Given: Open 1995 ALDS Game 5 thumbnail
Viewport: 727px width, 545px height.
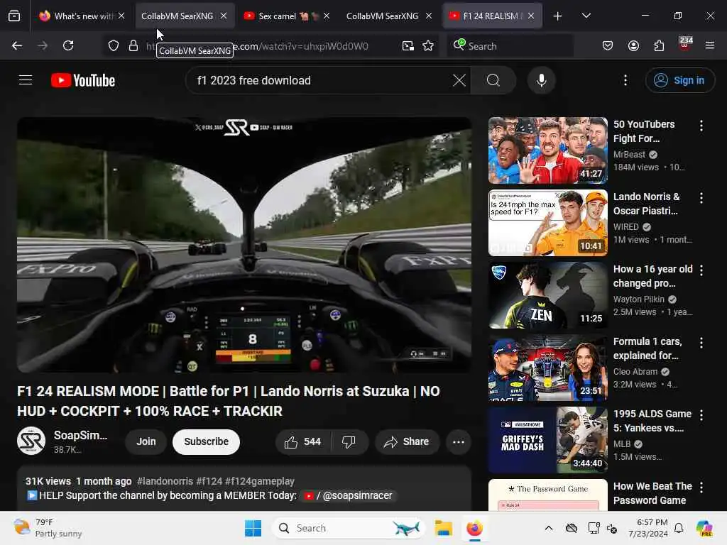Looking at the screenshot, I should point(547,440).
